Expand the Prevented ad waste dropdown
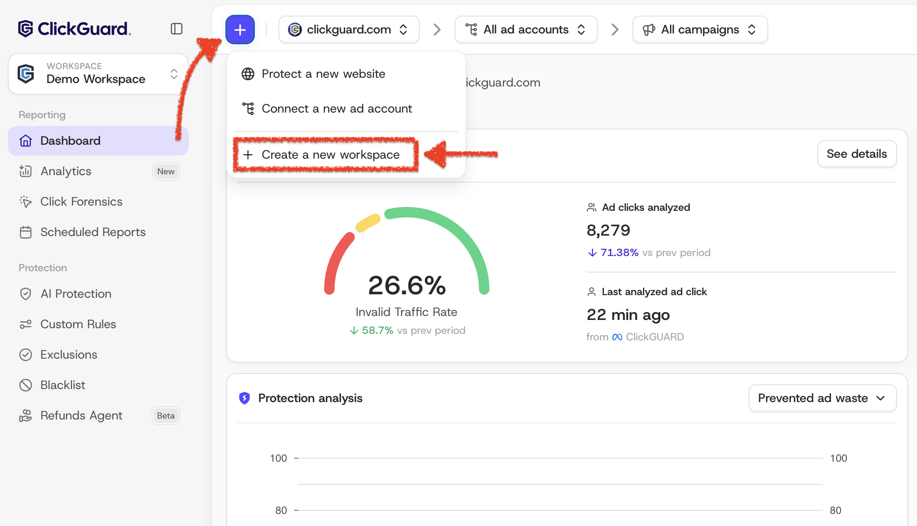This screenshot has height=526, width=917. point(822,398)
